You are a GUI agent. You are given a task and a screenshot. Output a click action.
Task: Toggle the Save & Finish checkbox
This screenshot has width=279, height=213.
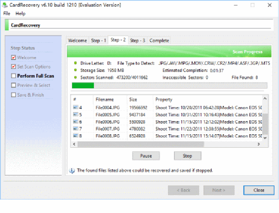pos(14,95)
